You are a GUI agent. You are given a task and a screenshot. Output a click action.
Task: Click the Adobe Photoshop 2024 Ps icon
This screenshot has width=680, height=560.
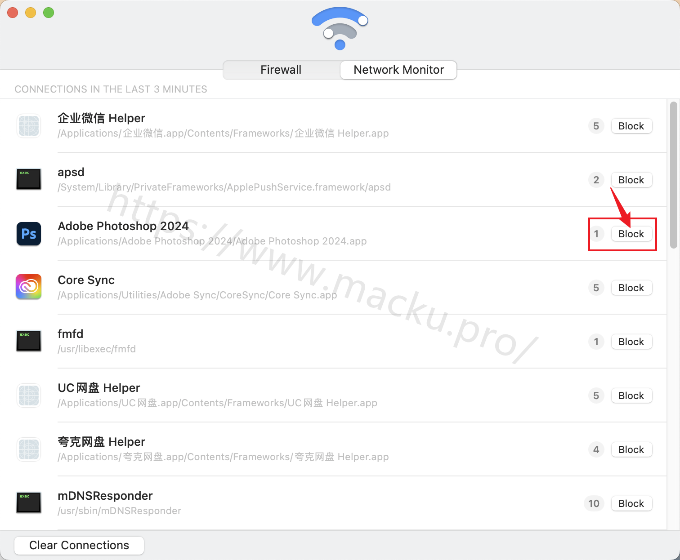click(29, 234)
